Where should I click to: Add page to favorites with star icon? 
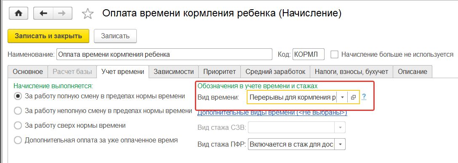pyautogui.click(x=87, y=14)
